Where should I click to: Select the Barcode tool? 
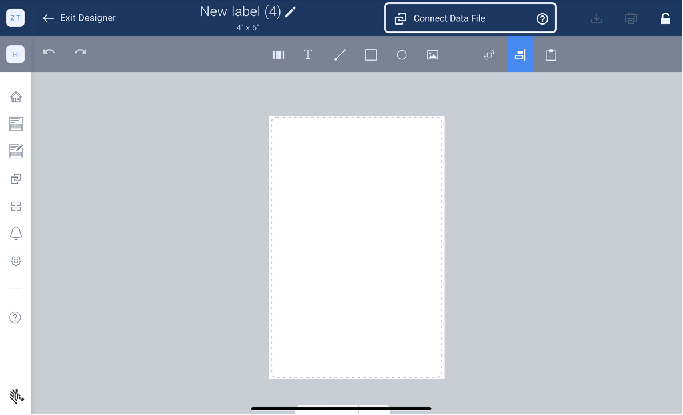(x=278, y=54)
